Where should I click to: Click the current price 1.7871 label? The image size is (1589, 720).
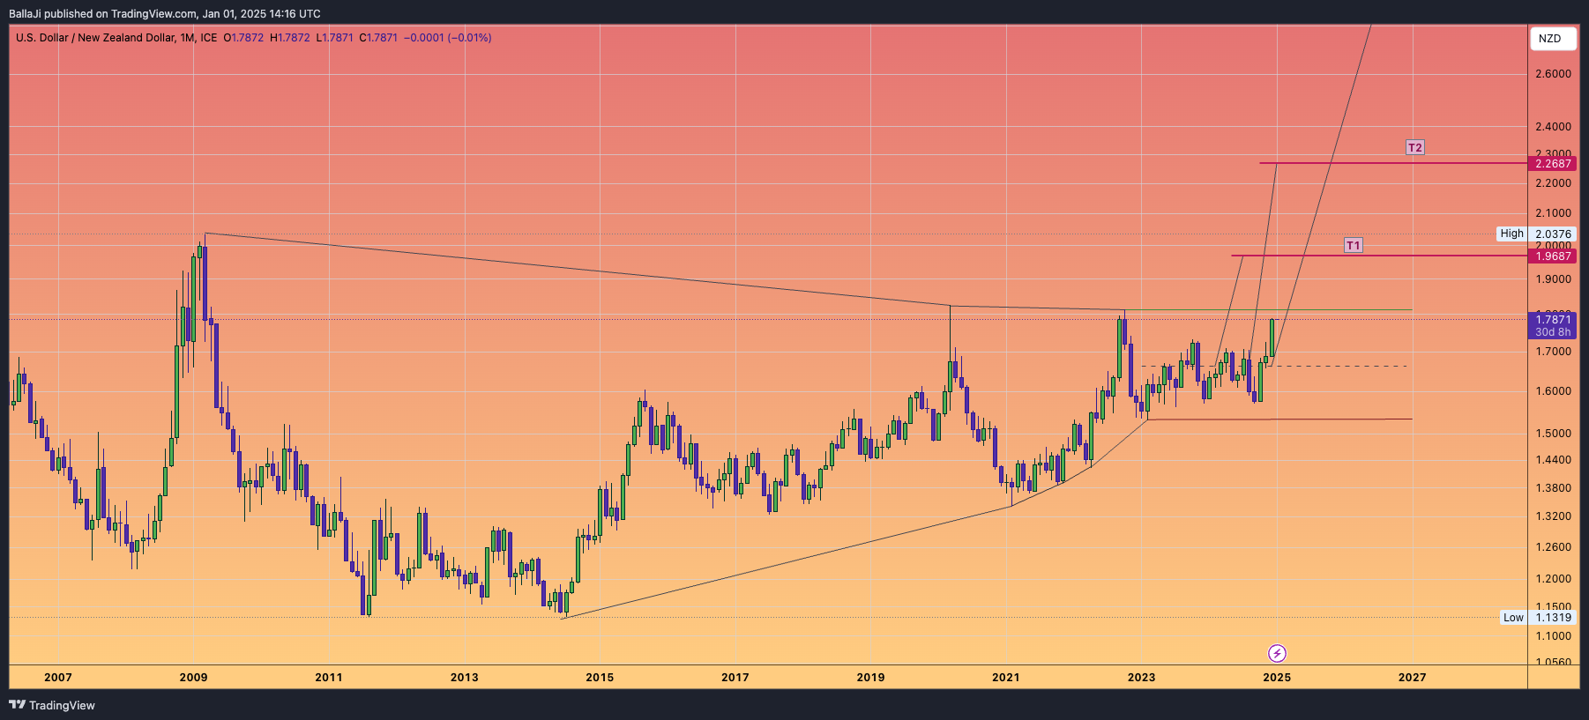pos(1553,320)
